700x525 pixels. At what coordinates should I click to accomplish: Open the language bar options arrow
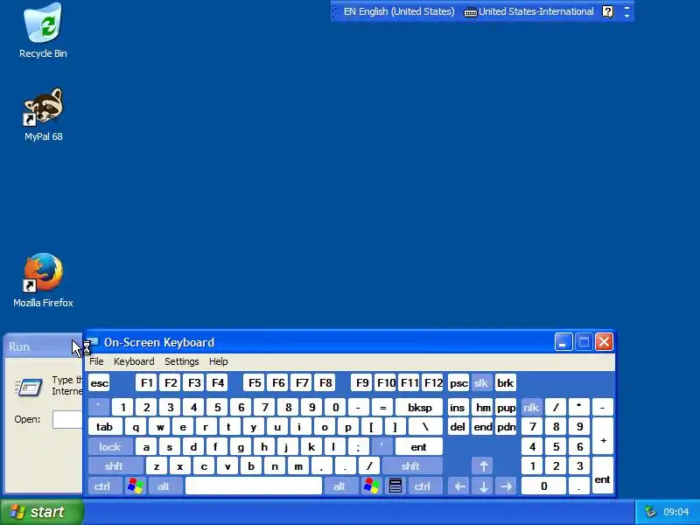(x=626, y=16)
